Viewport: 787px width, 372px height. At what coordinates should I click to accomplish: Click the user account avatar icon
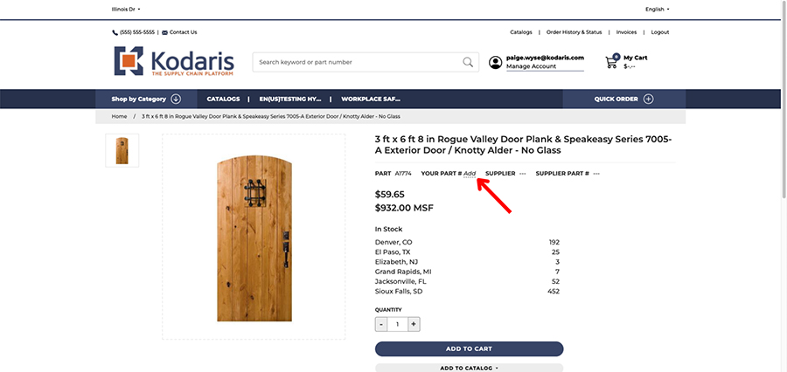pyautogui.click(x=496, y=63)
